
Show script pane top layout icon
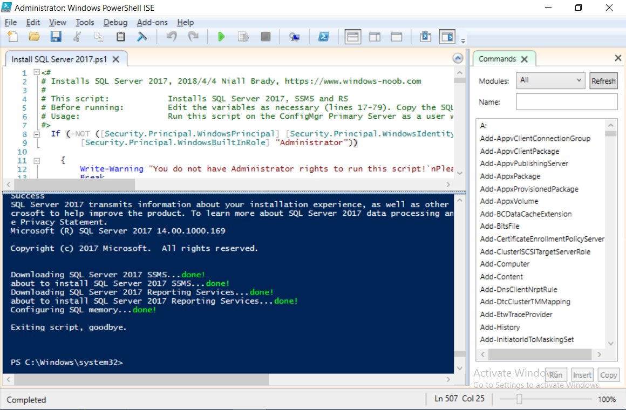click(353, 37)
